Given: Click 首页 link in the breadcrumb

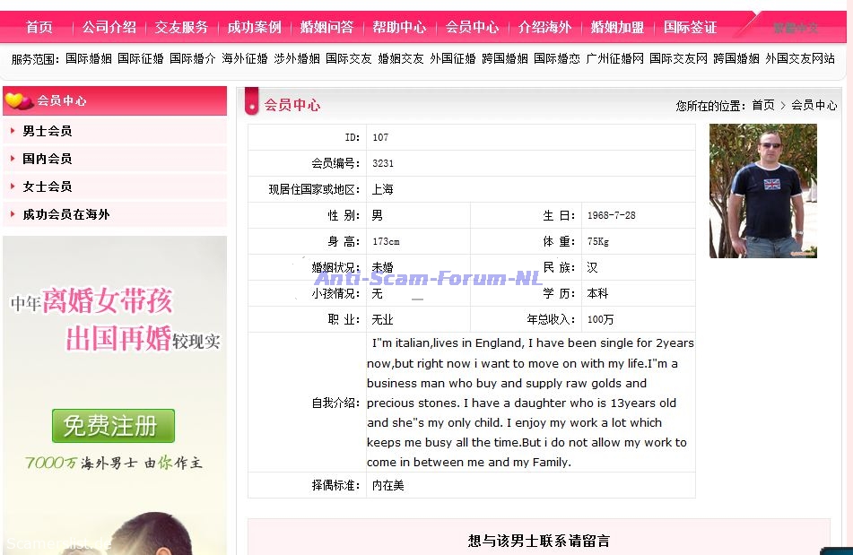Looking at the screenshot, I should (762, 105).
